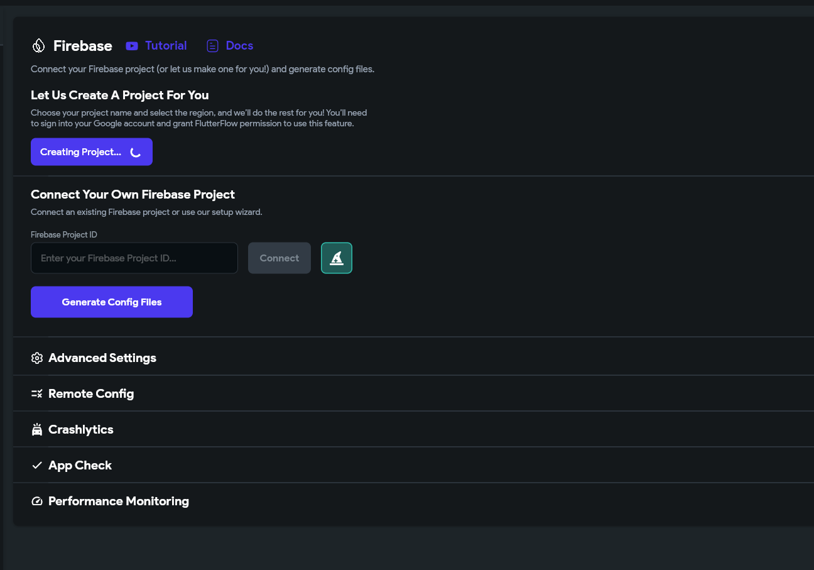
Task: Click the Crashlytics car crash icon
Action: (x=37, y=430)
